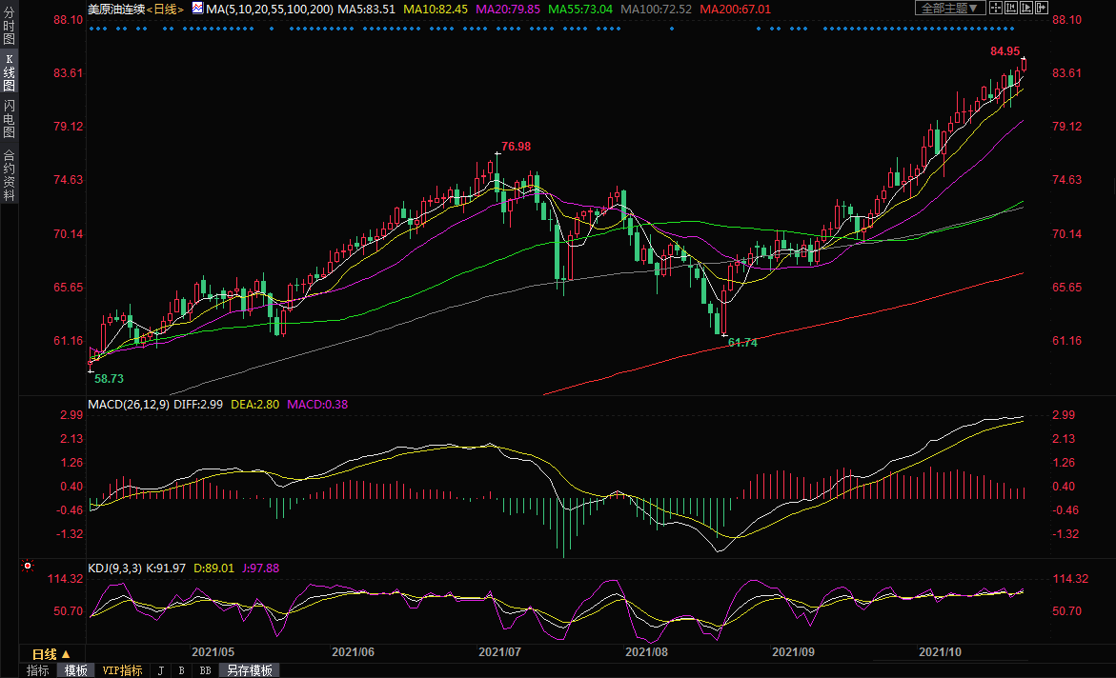The height and width of the screenshot is (678, 1116).
Task: Click the 另存模板 button
Action: tap(248, 670)
